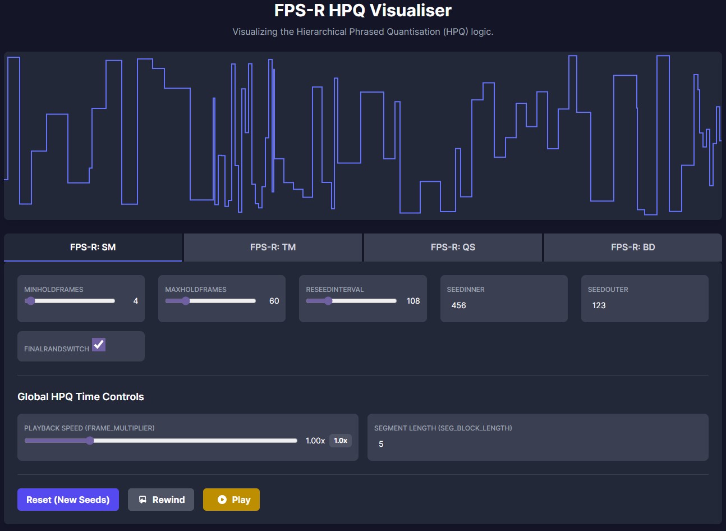Focus the SEEDINNER input field
Image resolution: width=726 pixels, height=531 pixels.
[503, 305]
